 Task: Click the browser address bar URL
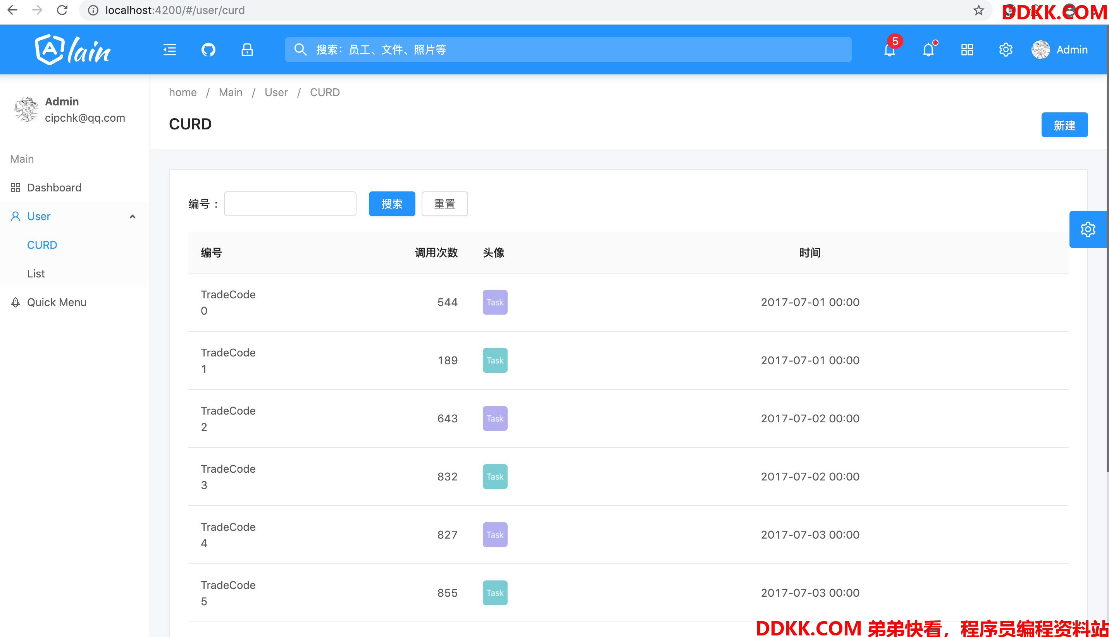(175, 10)
